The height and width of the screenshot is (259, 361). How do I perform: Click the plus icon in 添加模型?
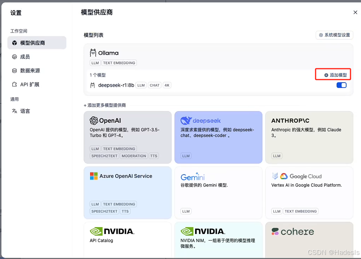(326, 75)
